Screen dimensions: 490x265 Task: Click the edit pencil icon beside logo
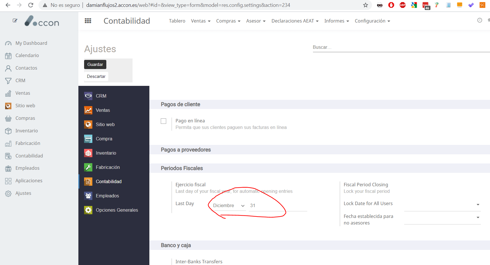click(15, 21)
